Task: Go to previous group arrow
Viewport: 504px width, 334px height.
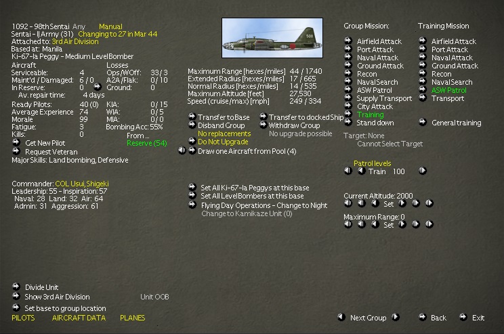Action: coord(341,317)
